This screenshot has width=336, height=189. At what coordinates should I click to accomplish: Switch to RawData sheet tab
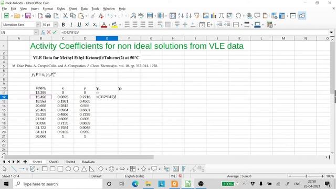pos(88,162)
